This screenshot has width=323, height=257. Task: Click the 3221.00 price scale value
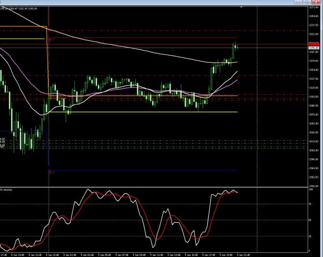[x=313, y=34]
